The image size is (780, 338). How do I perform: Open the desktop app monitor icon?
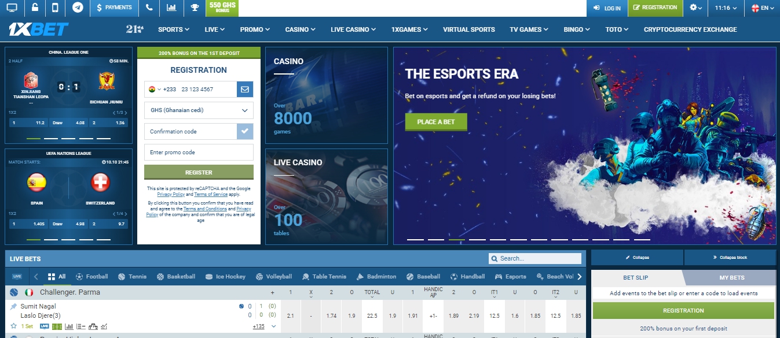pos(12,8)
